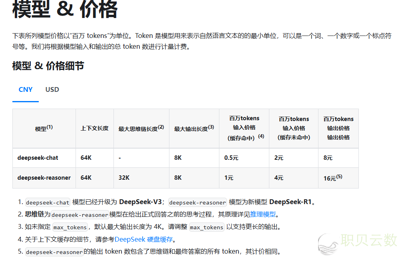The image size is (400, 258).
Task: Click the 1元 cache hit price
Action: [x=244, y=178]
